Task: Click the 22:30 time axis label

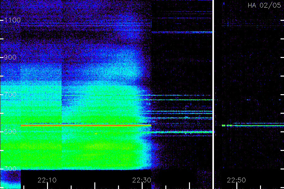Action: point(142,180)
